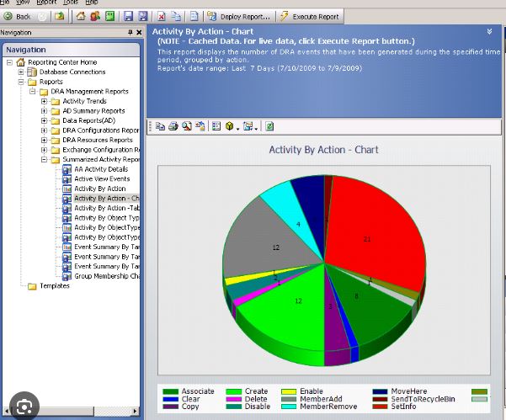Viewport: 506px width, 420px height.
Task: Click the yellow 3D cube icon
Action: click(230, 126)
